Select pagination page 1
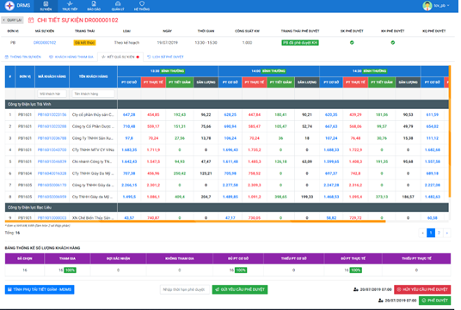The width and height of the screenshot is (461, 310). pyautogui.click(x=431, y=233)
